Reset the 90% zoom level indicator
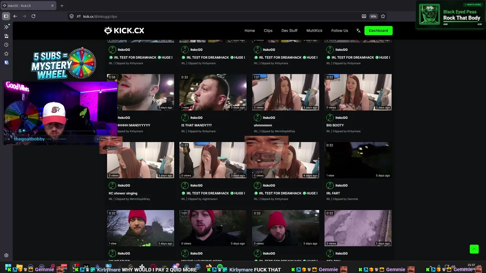This screenshot has height=273, width=486. [x=373, y=16]
